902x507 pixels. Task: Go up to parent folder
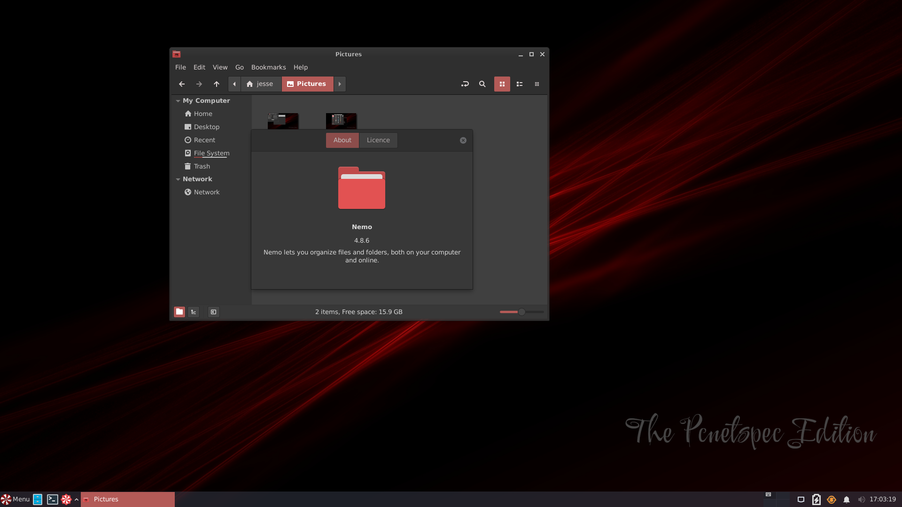tap(217, 84)
